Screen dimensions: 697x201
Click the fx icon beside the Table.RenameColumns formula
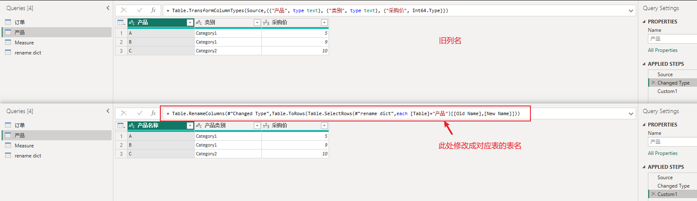coord(154,113)
